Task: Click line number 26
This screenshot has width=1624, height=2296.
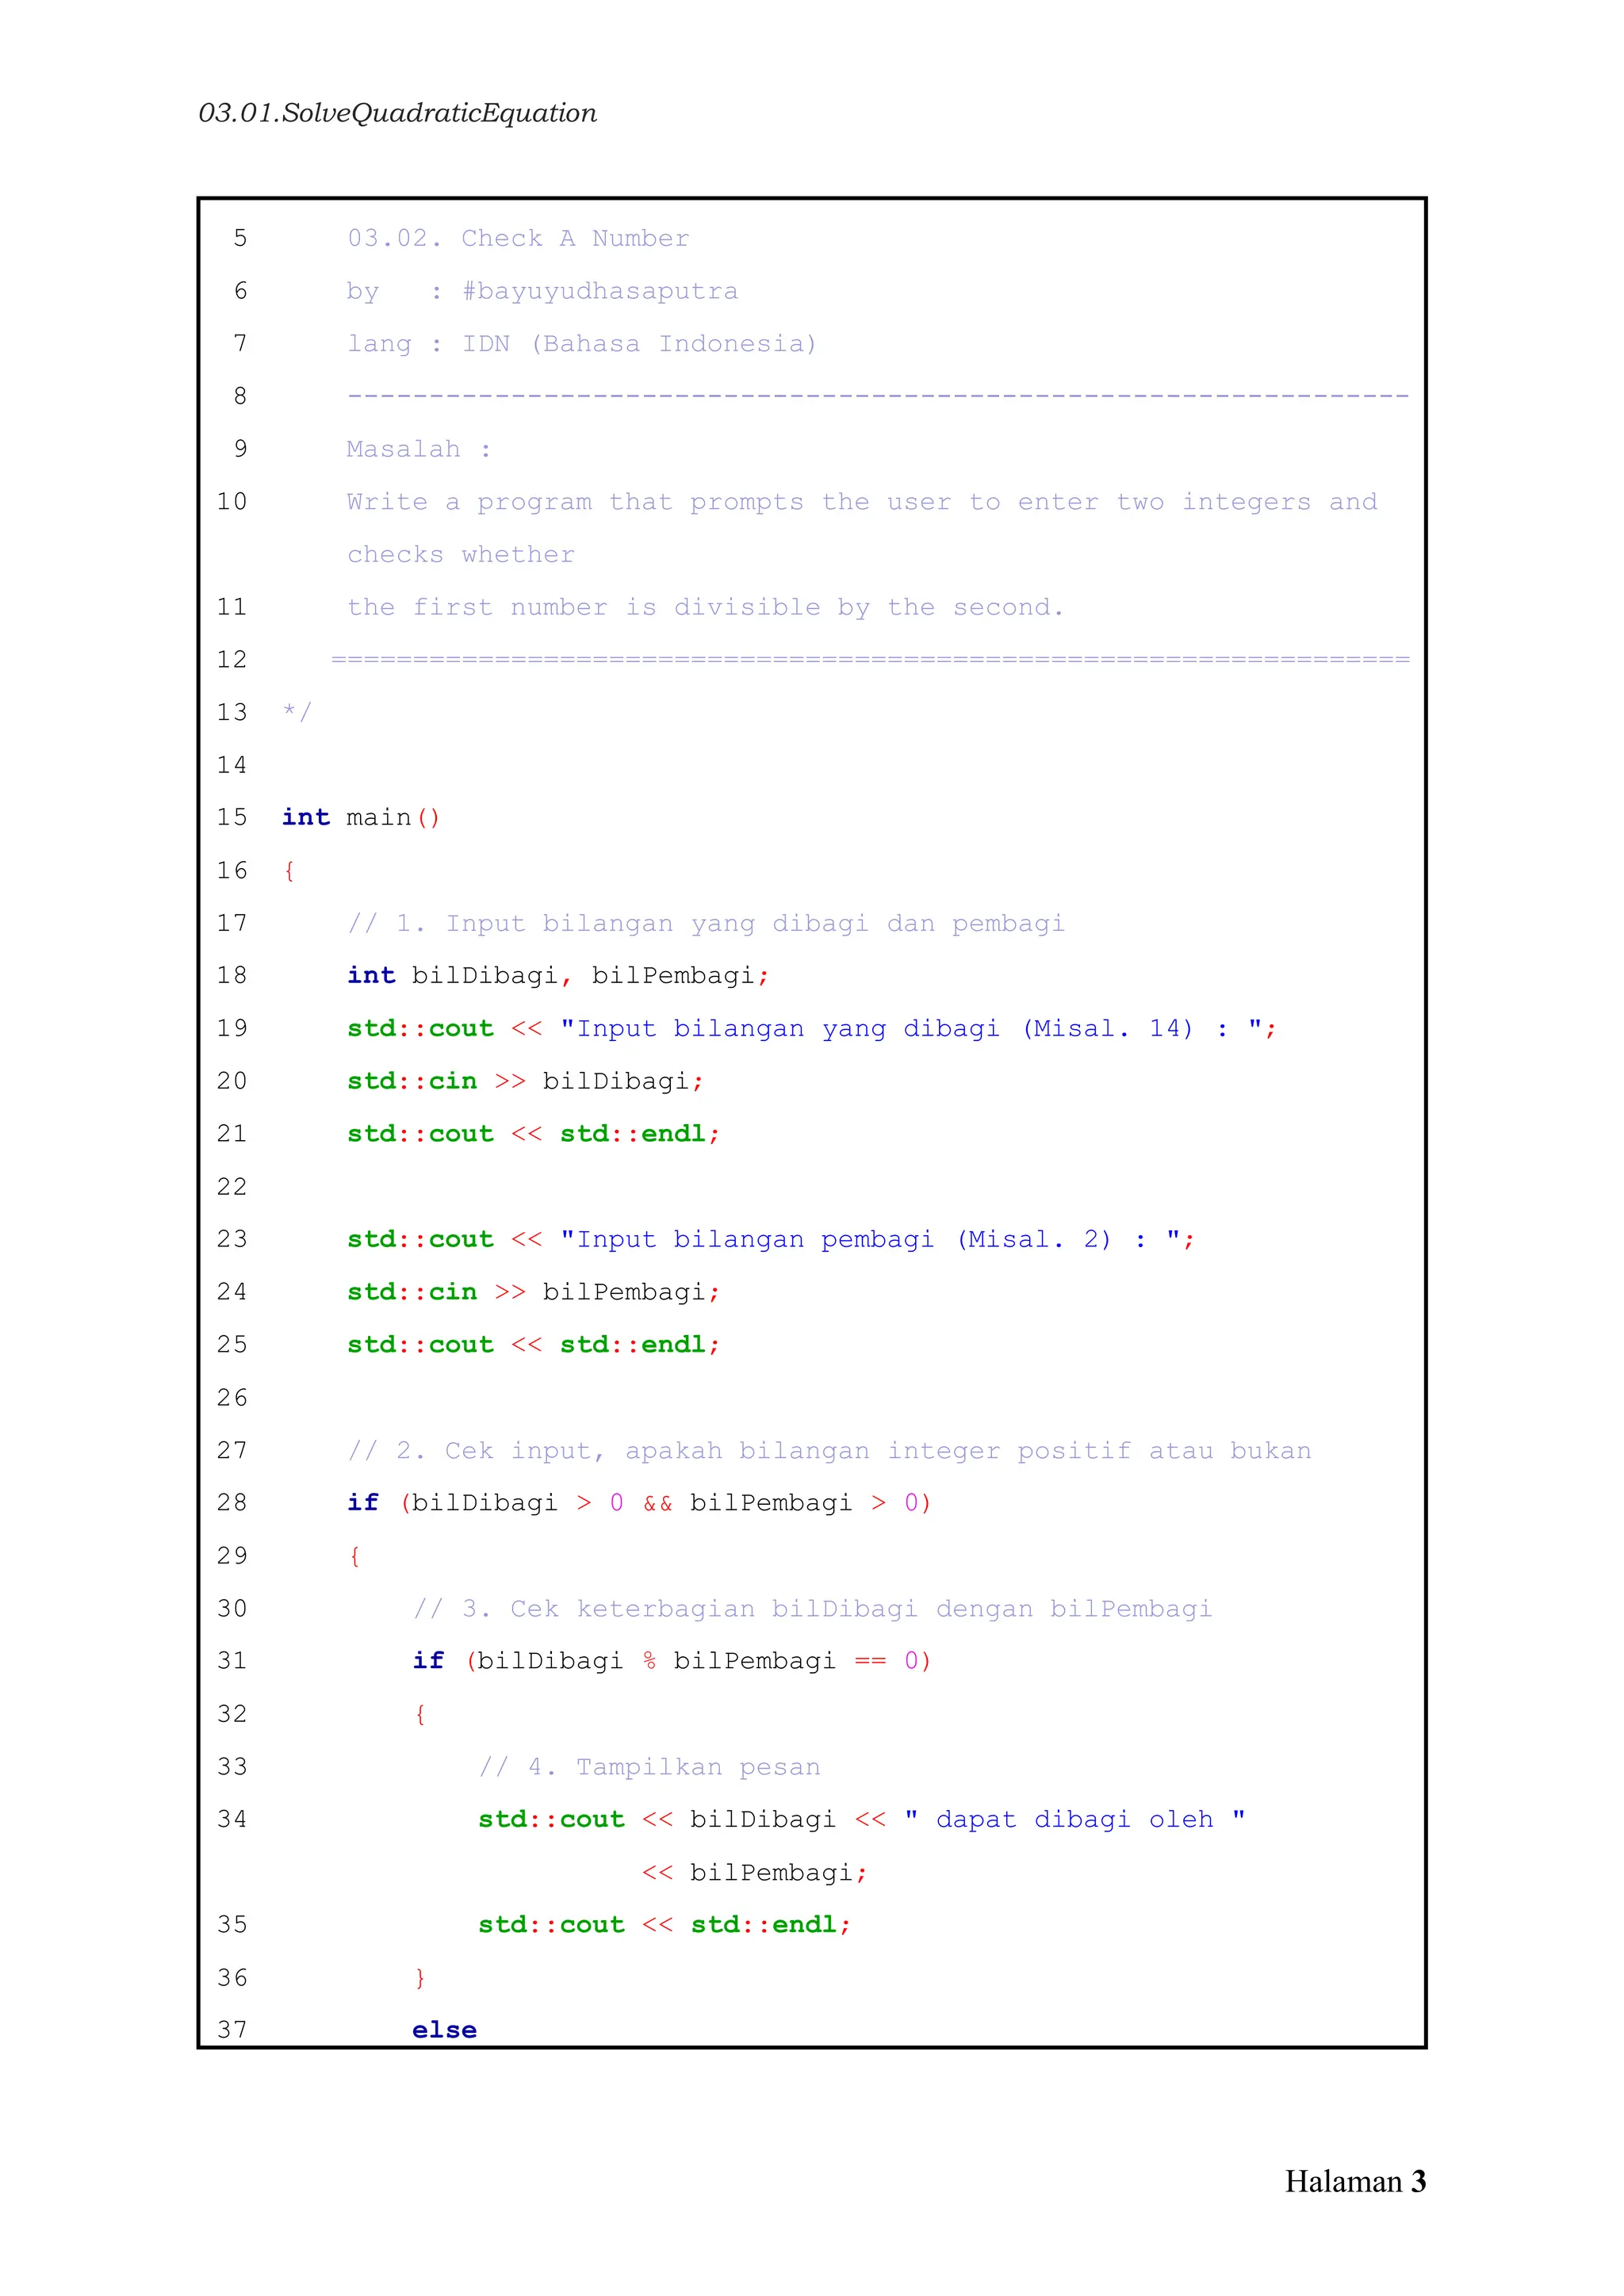Action: (232, 1398)
